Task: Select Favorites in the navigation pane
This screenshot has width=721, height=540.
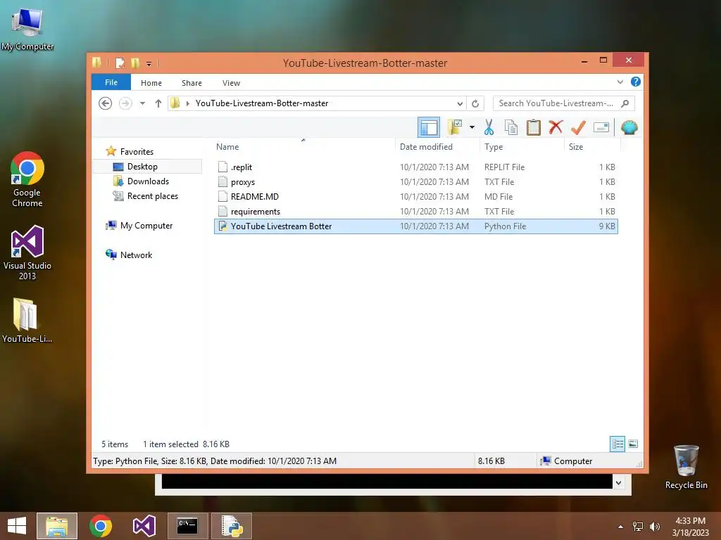Action: pos(137,152)
